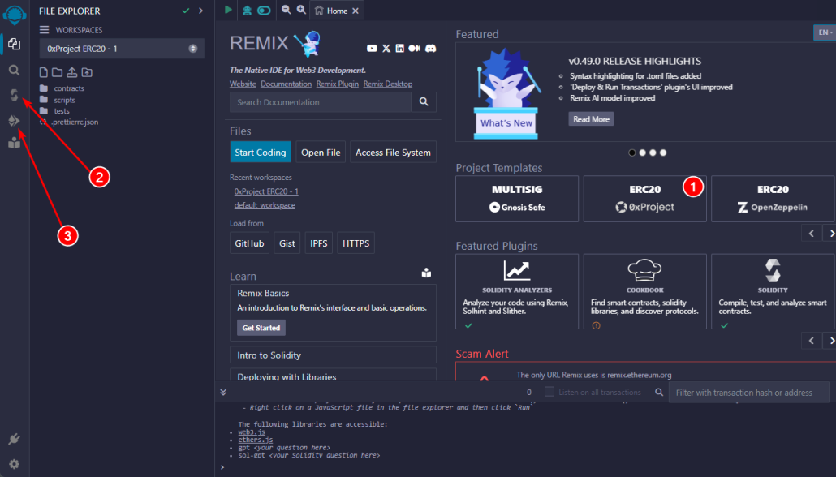
Task: Toggle the switch in the top toolbar
Action: (x=264, y=11)
